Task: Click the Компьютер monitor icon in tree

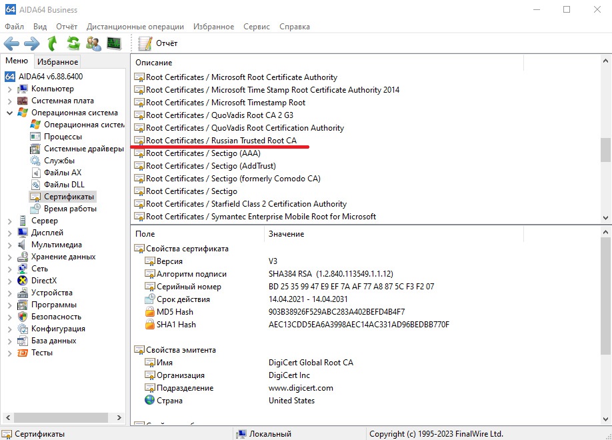Action: coord(23,89)
